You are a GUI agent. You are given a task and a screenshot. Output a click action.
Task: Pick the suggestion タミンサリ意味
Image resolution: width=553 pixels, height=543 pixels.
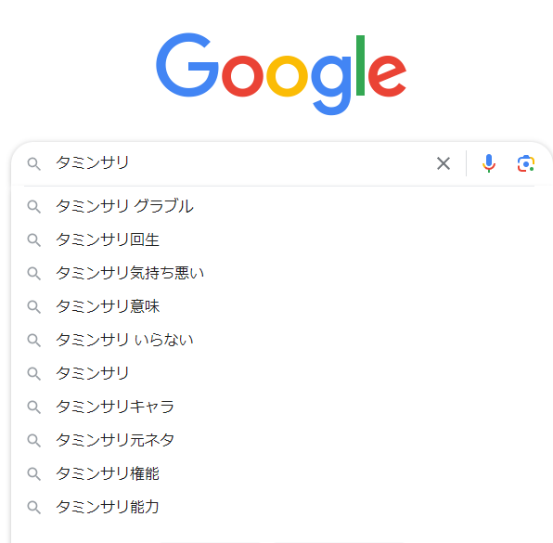282,306
